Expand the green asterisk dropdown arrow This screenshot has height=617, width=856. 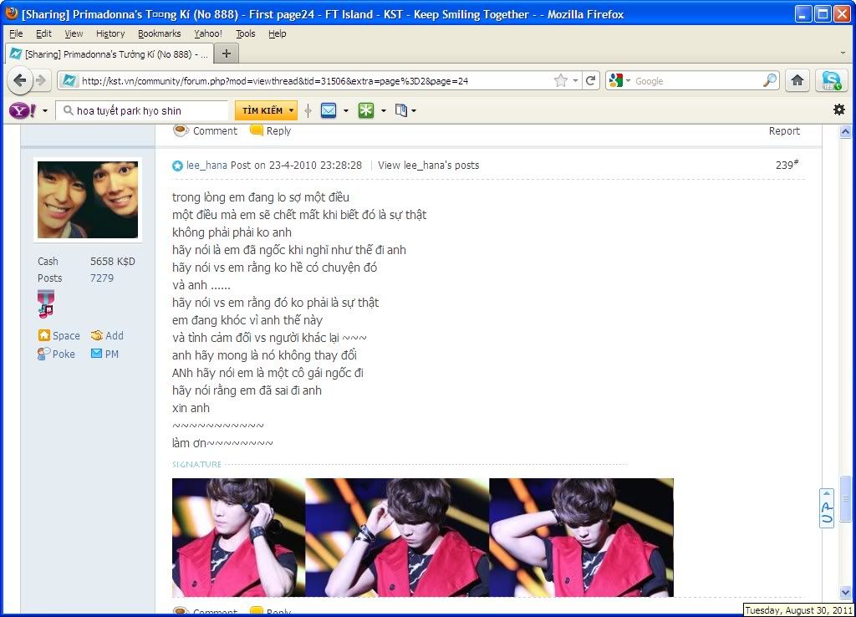(x=383, y=111)
